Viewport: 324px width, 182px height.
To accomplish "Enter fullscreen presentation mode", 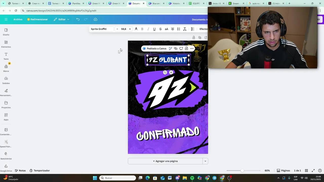I will click(313, 171).
